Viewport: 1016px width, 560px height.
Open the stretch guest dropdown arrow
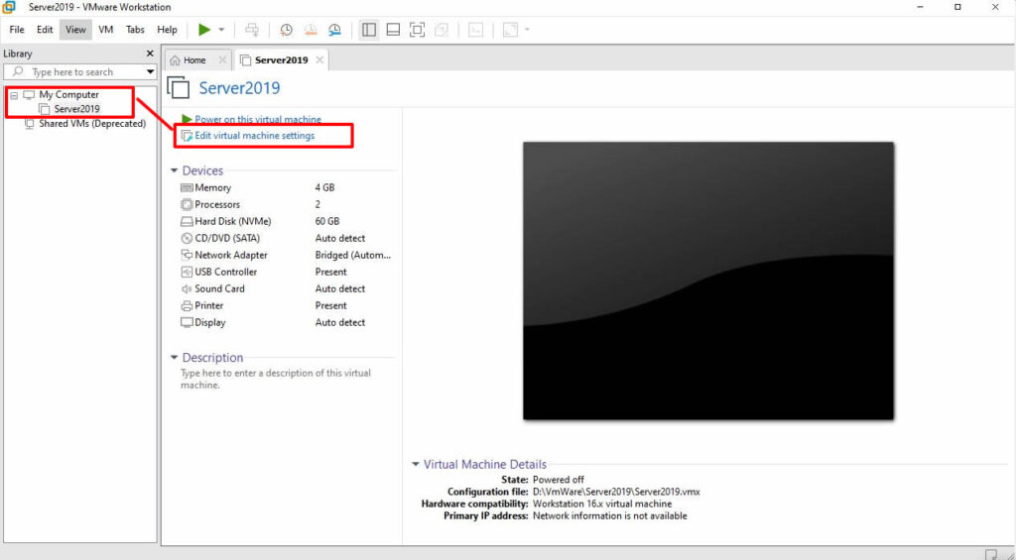point(527,30)
